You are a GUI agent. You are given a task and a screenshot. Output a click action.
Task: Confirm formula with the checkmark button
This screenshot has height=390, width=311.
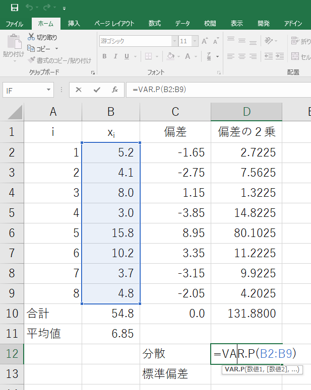tap(97, 90)
